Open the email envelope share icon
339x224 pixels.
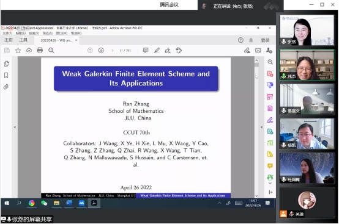pos(258,51)
